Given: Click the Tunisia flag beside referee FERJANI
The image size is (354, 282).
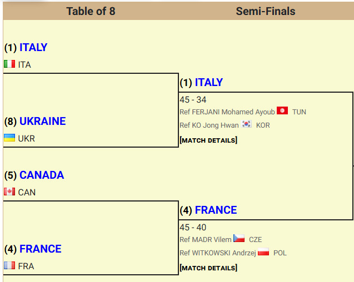Looking at the screenshot, I should click(x=282, y=111).
